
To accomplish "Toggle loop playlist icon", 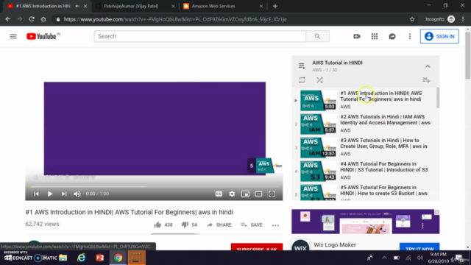I will click(x=302, y=80).
